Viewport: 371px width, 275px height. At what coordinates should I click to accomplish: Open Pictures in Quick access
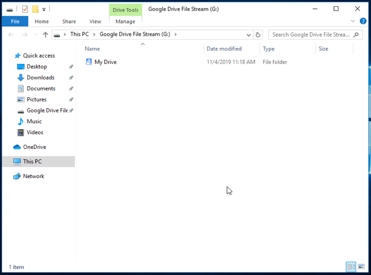tap(37, 100)
